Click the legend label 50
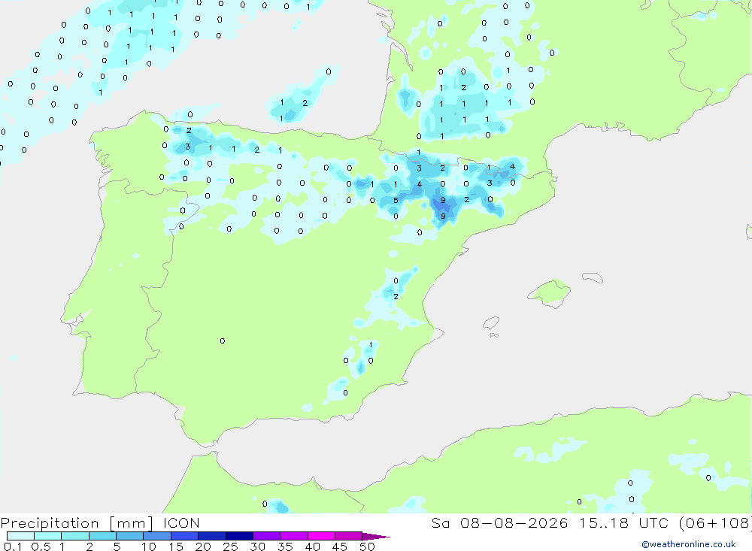 367,546
